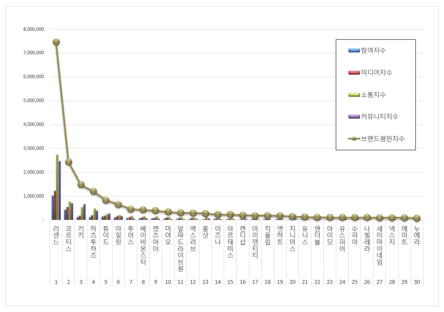Select the 리센느 data point at chart peak

click(x=56, y=42)
